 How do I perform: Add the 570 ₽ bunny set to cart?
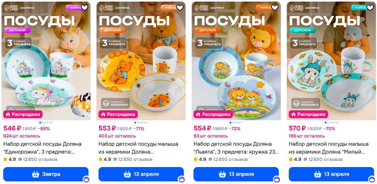point(331,174)
